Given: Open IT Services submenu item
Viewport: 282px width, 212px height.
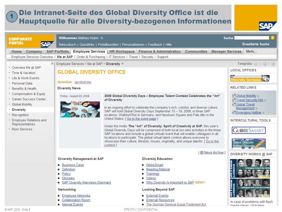Looking at the screenshot, I should pyautogui.click(x=117, y=57).
